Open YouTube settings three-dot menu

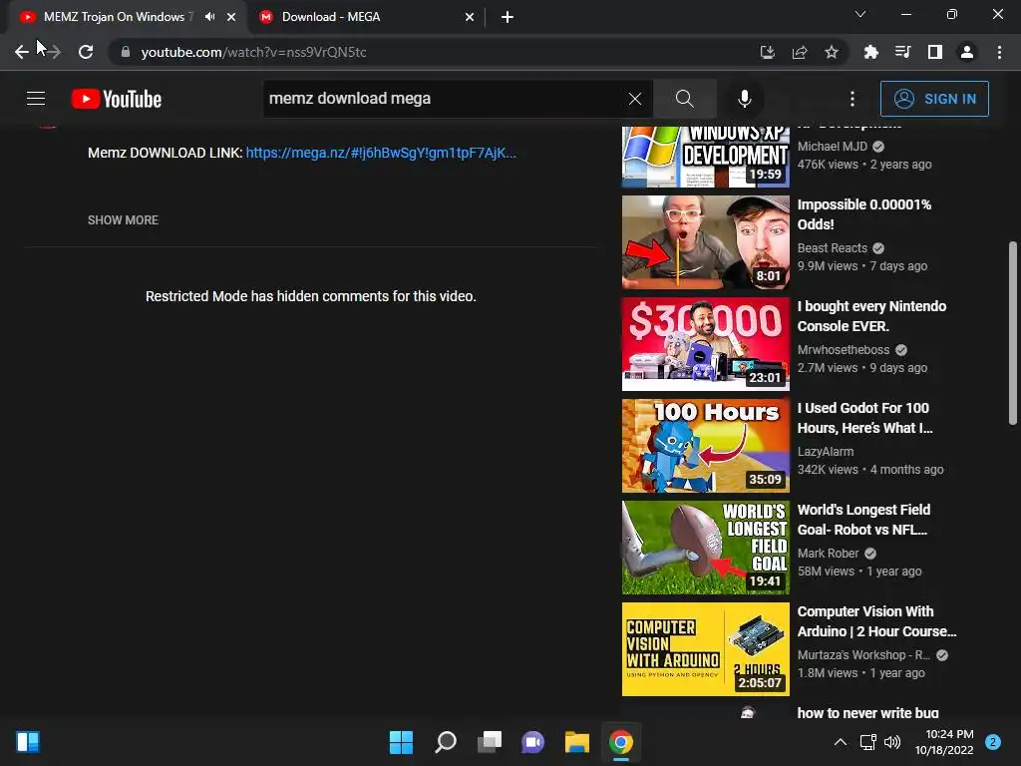[852, 99]
